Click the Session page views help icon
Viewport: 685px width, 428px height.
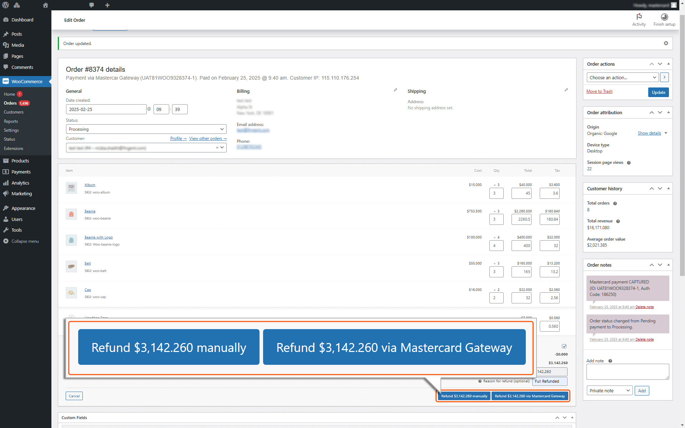point(629,163)
